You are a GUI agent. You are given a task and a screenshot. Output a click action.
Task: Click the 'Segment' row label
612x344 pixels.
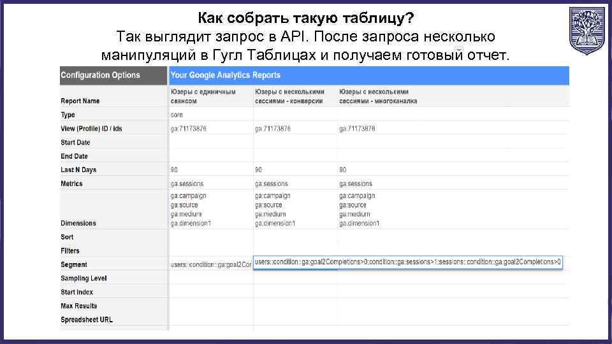tap(74, 264)
